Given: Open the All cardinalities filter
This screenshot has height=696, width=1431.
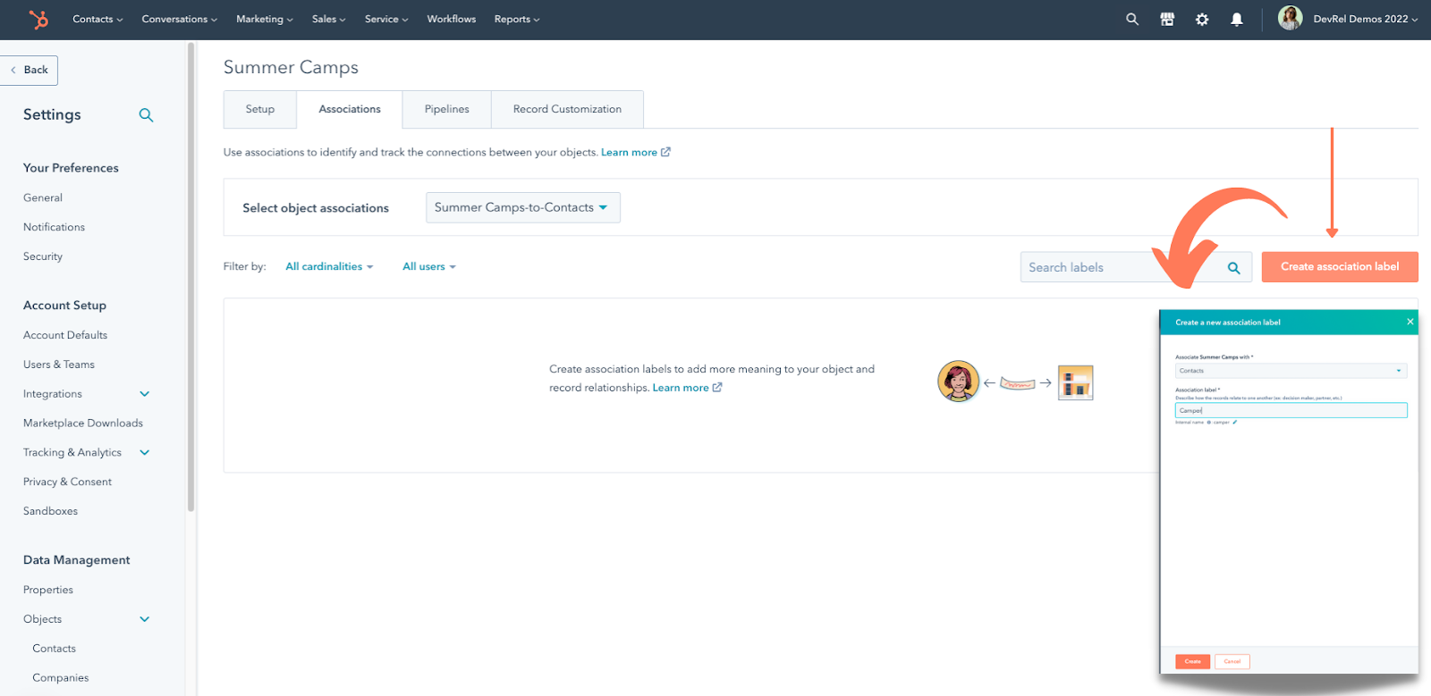Looking at the screenshot, I should (x=328, y=267).
